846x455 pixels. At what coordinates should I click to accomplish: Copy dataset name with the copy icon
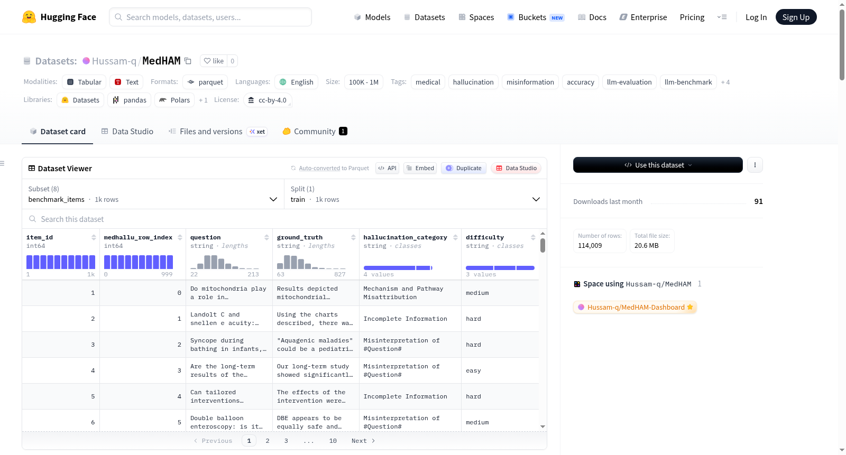pyautogui.click(x=188, y=61)
